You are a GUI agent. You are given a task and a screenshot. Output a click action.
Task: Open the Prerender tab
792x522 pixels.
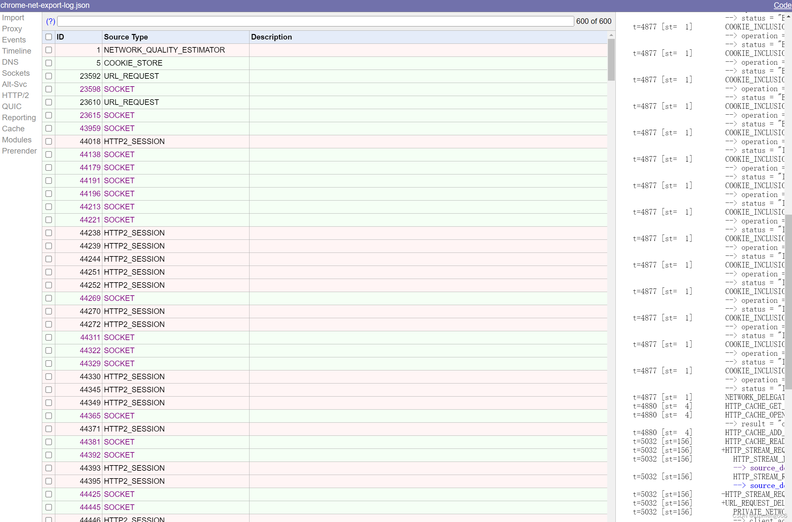[19, 151]
